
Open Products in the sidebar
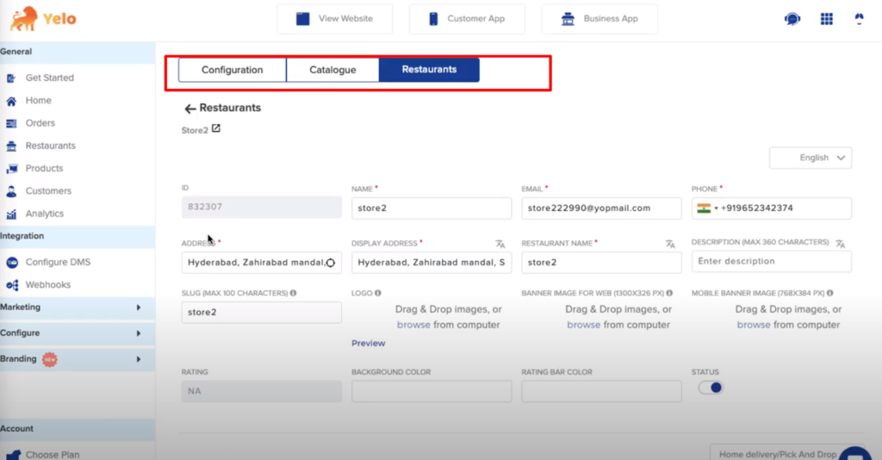[x=44, y=169]
